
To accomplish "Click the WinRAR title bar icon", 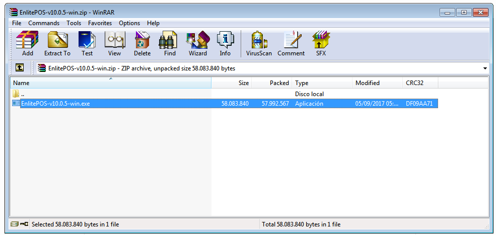I will (x=14, y=13).
